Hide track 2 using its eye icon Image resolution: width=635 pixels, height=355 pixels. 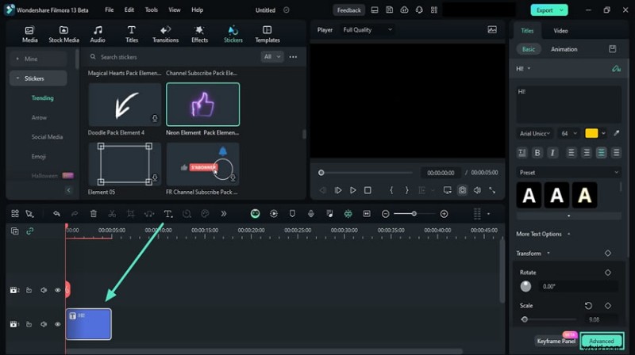[57, 290]
